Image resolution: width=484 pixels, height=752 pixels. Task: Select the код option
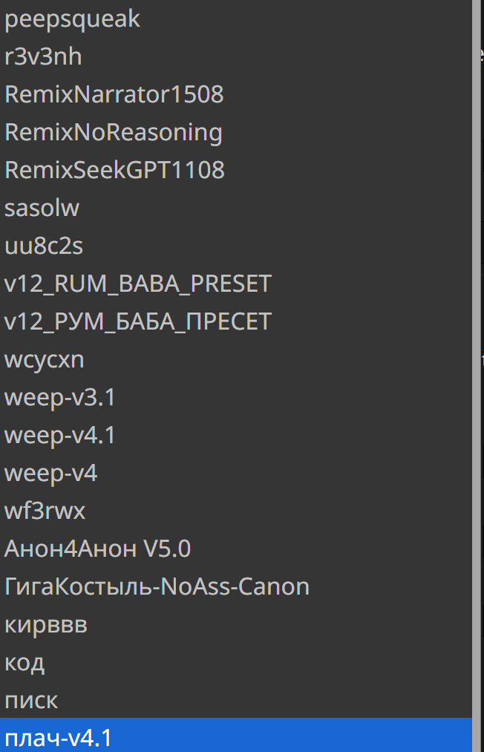[x=24, y=663]
